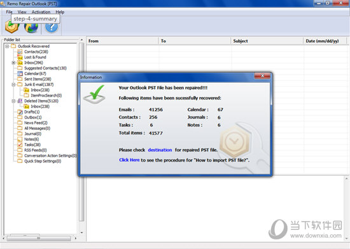Sort by the Subject column header
This screenshot has height=249, width=350.
click(267, 41)
